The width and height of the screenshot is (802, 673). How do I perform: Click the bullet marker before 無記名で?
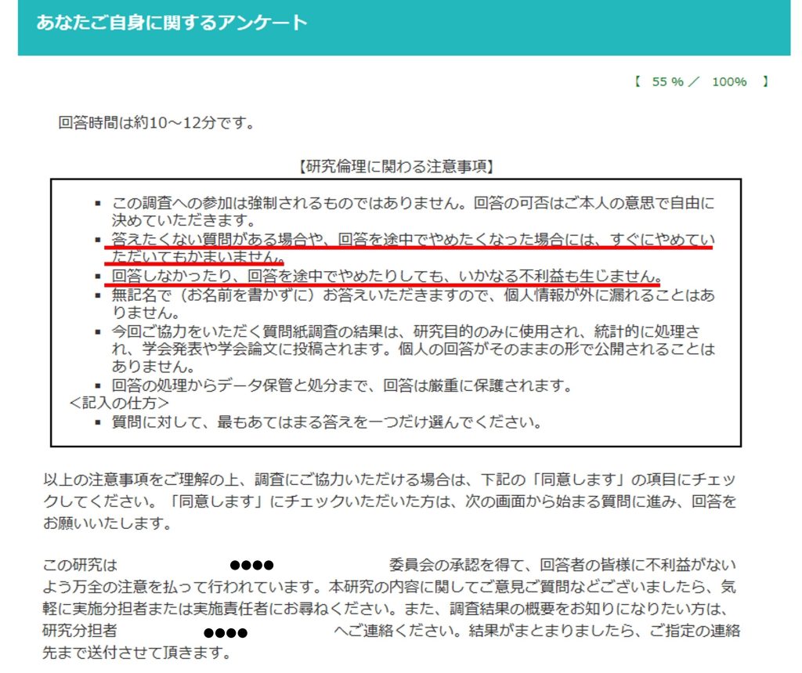pos(98,296)
